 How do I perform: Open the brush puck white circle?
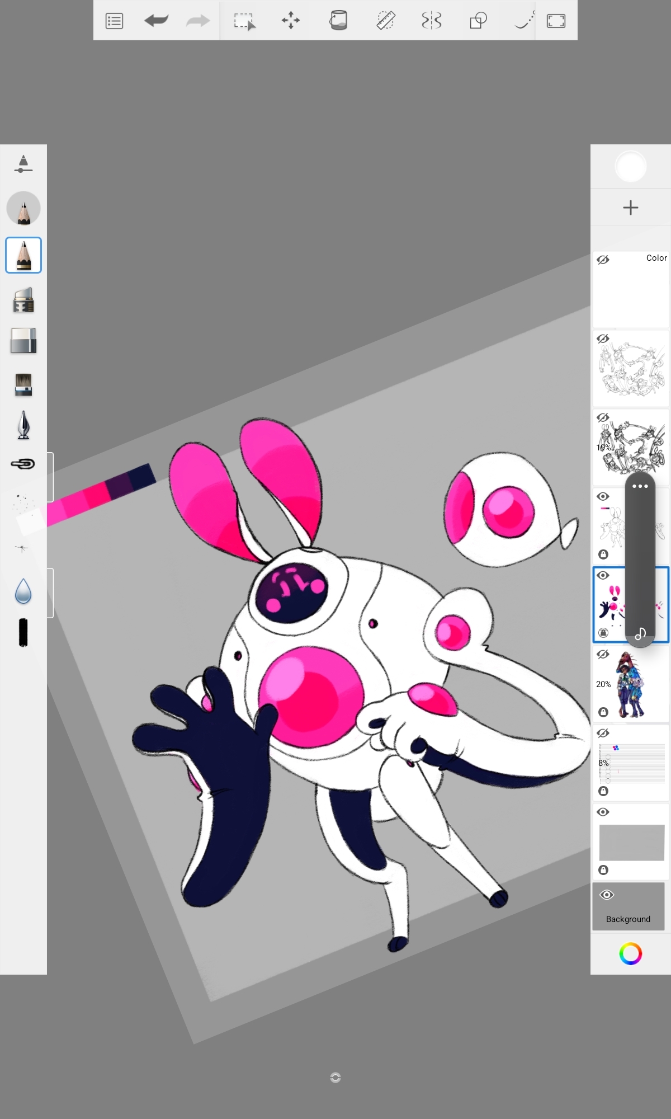[x=631, y=166]
